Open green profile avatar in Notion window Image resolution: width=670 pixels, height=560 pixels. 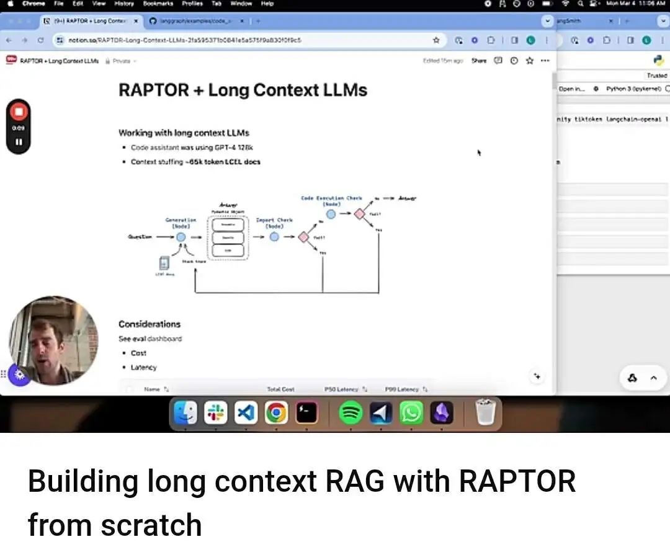click(x=530, y=40)
